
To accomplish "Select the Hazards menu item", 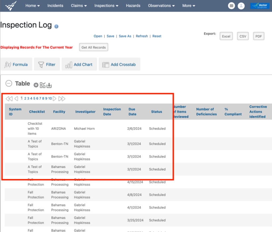I will (133, 6).
